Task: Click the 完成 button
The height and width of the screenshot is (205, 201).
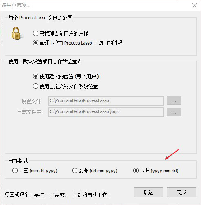Action: tap(181, 192)
